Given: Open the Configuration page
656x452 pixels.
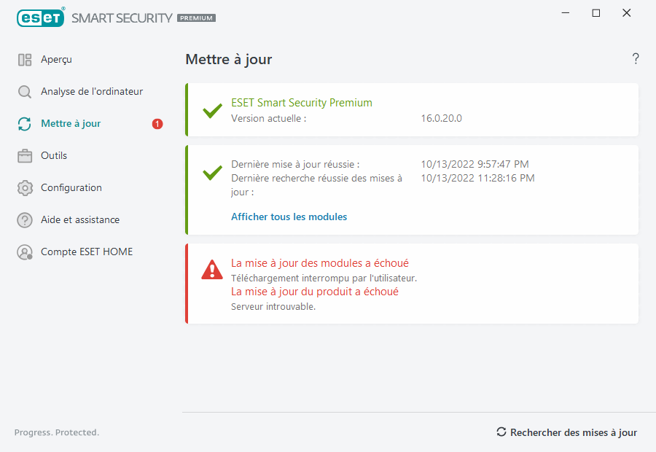Looking at the screenshot, I should point(71,188).
